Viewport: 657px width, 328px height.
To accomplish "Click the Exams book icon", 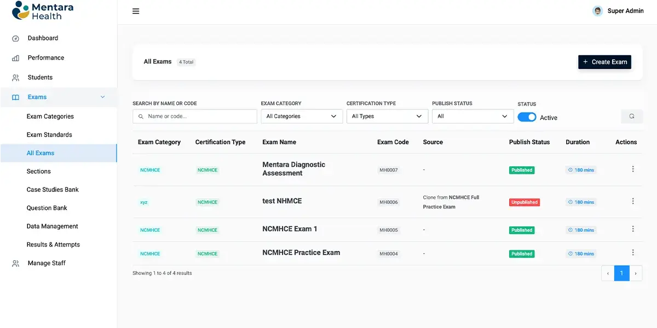I will point(16,97).
